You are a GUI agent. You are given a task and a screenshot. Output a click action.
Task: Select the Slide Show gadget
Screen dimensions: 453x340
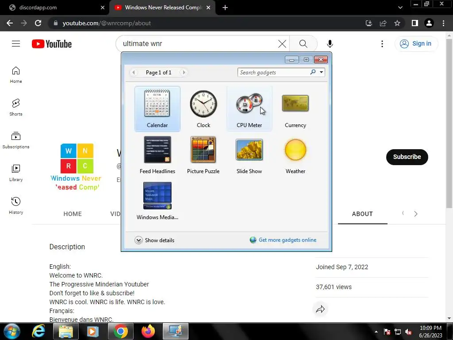coord(250,155)
